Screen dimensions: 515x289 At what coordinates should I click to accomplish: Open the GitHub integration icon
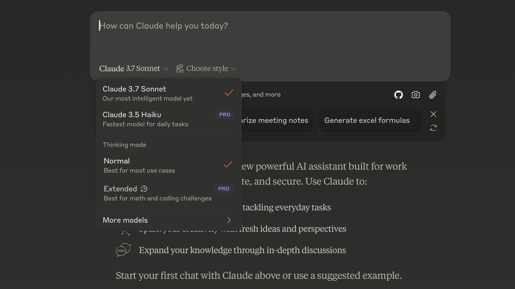click(x=398, y=95)
